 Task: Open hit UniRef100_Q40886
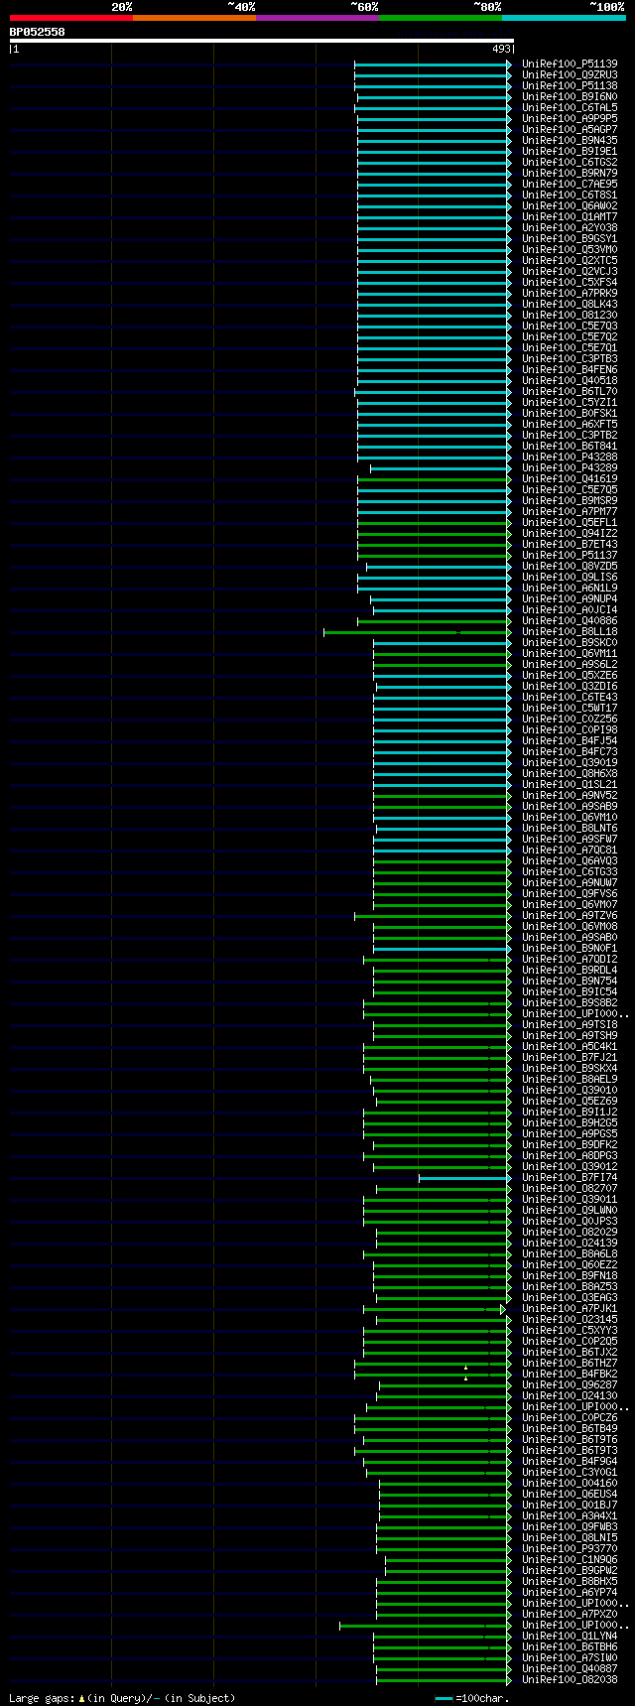tap(570, 620)
